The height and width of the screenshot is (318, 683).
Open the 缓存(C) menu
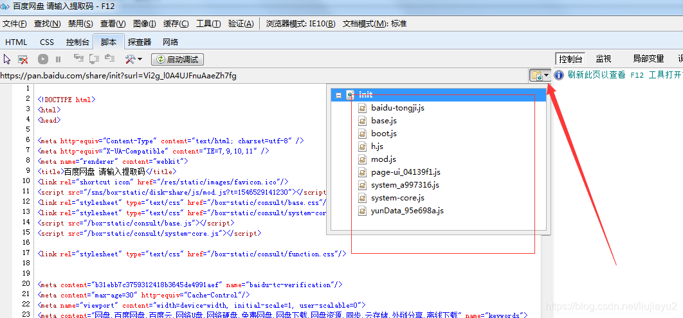tap(176, 24)
